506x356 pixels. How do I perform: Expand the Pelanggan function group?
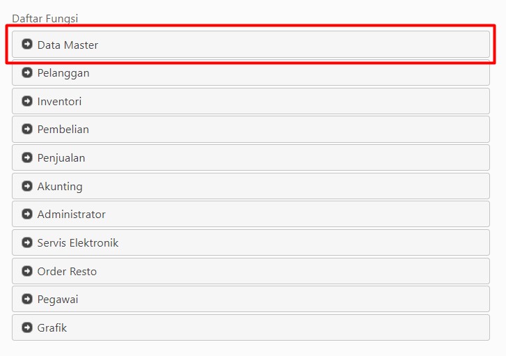coord(251,72)
